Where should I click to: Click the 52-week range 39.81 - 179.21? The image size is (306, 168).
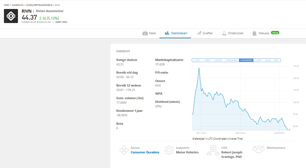click(x=126, y=90)
